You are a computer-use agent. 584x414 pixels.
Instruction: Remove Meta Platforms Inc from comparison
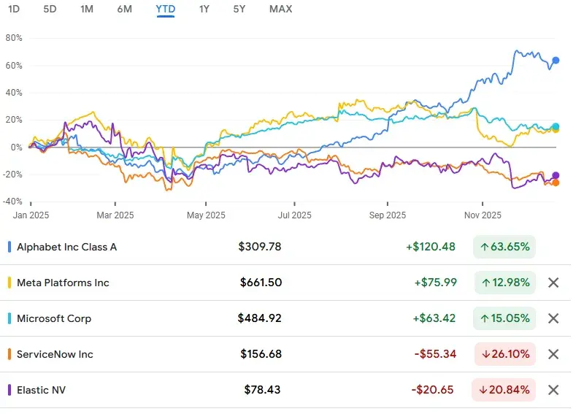pyautogui.click(x=553, y=283)
